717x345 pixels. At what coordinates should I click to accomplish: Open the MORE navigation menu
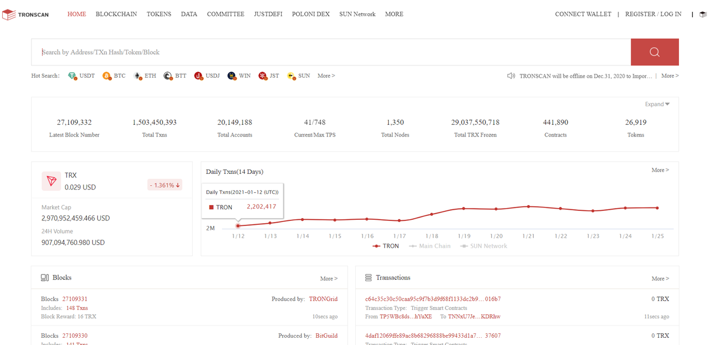(x=394, y=14)
